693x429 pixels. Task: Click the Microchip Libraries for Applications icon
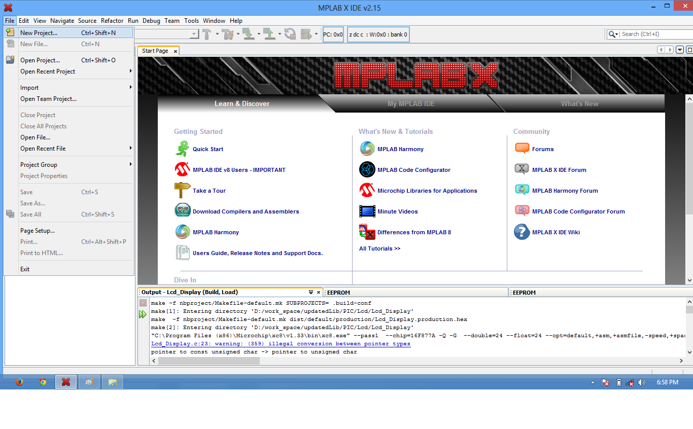pyautogui.click(x=367, y=190)
